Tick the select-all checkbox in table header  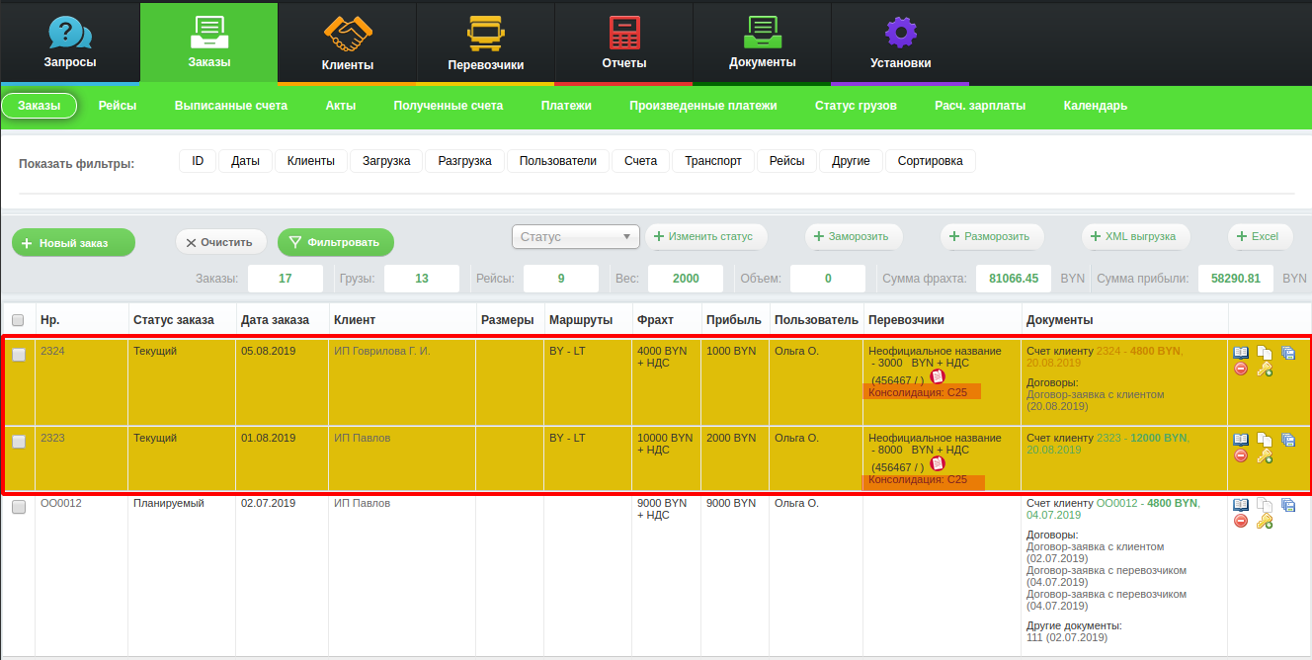[x=18, y=320]
